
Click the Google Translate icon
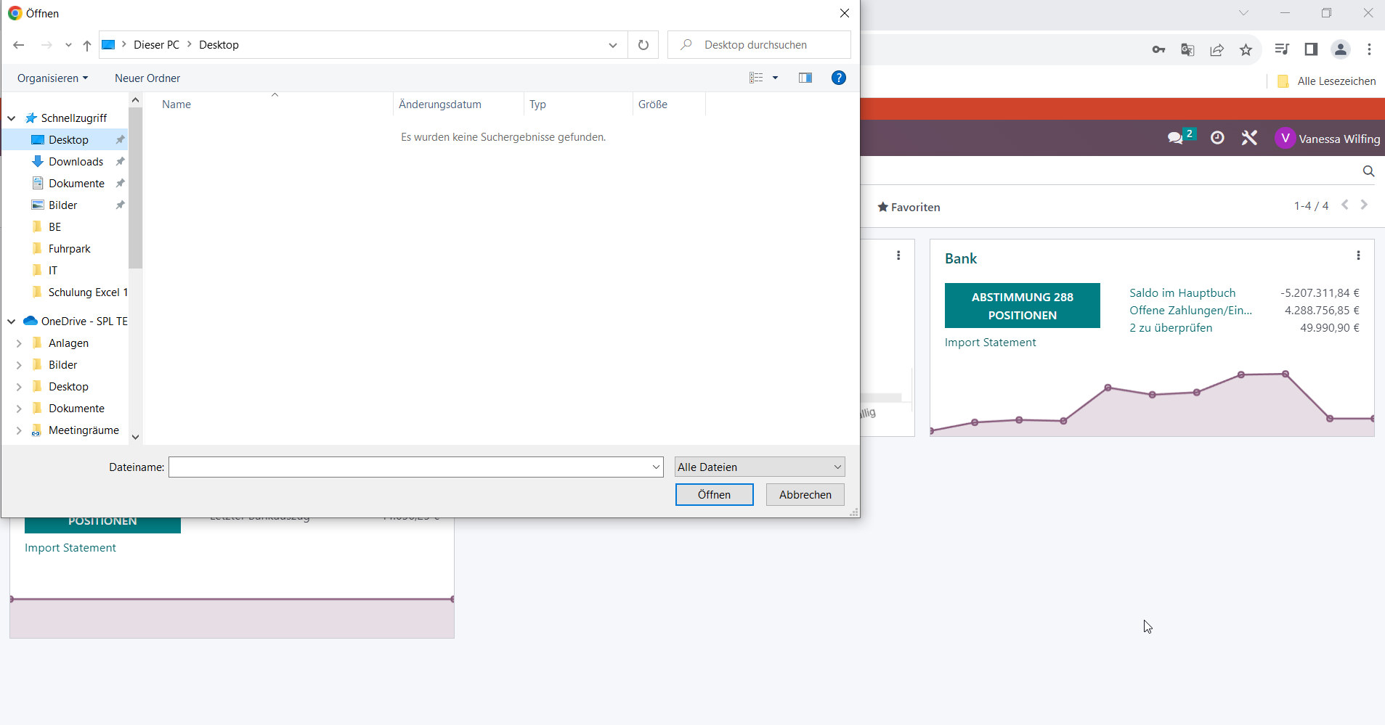coord(1188,49)
